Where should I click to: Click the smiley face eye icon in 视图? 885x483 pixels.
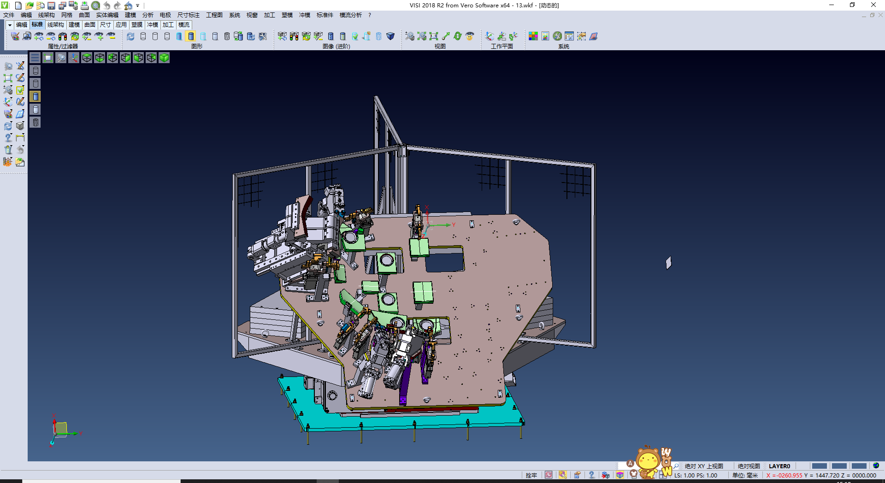470,36
